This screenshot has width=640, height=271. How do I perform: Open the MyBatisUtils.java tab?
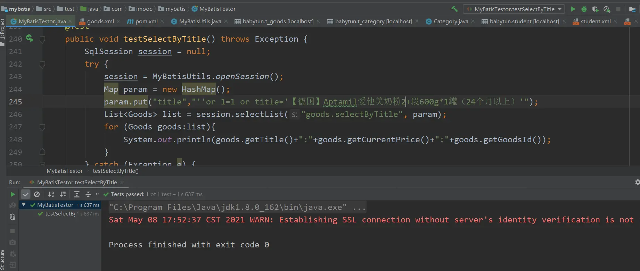click(x=200, y=22)
